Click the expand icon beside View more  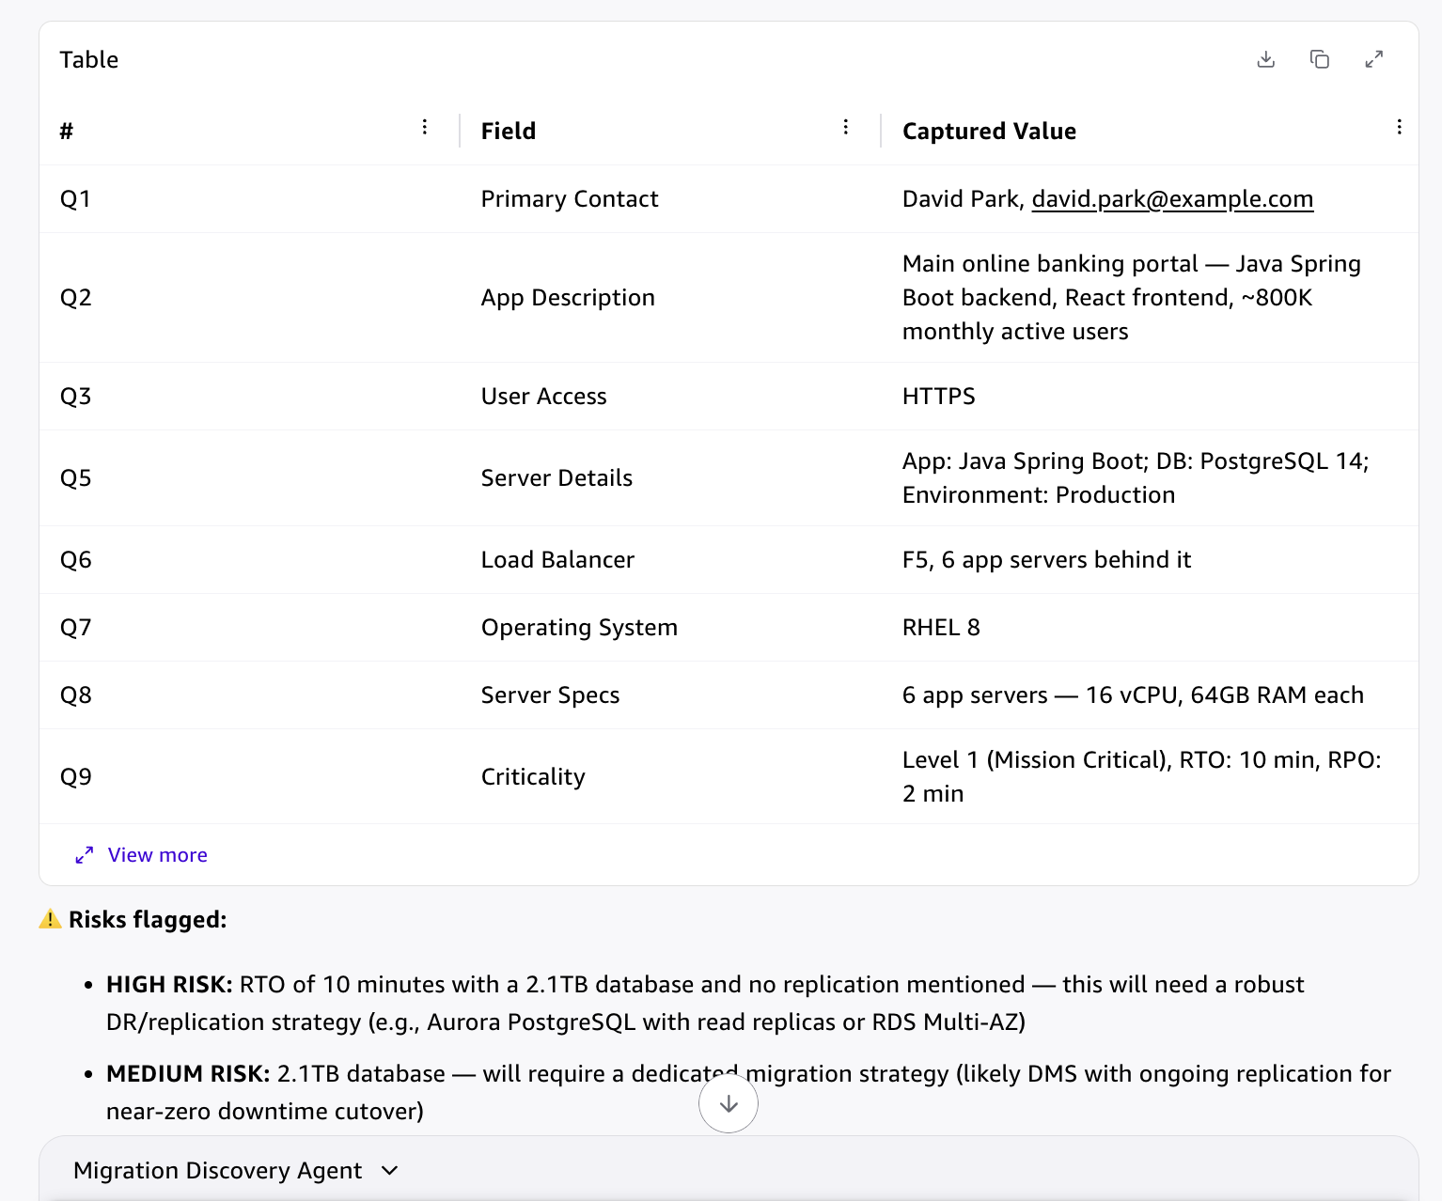(x=85, y=855)
